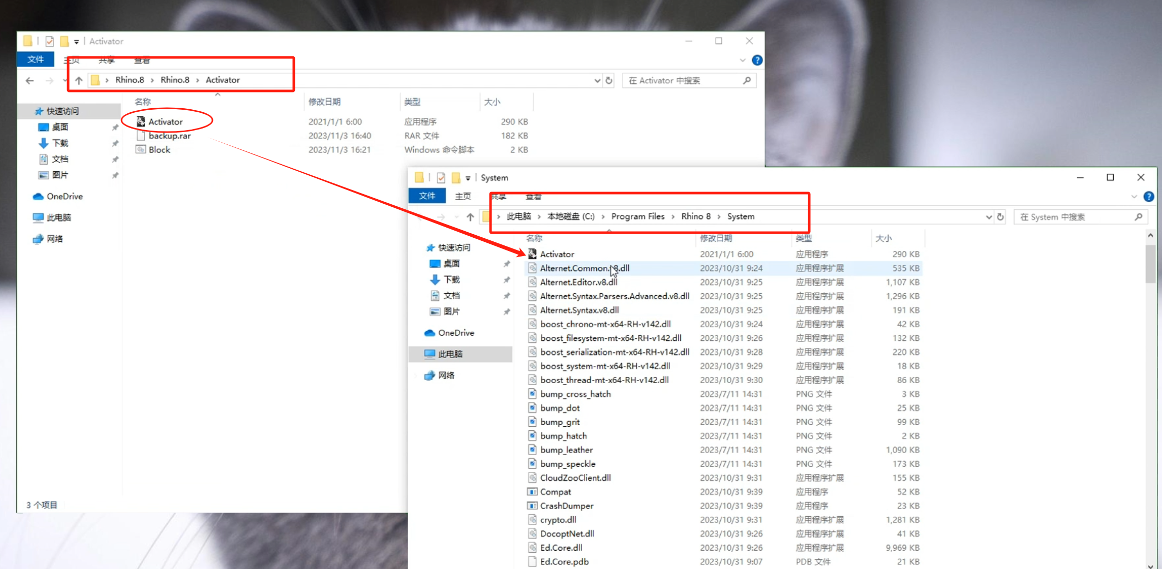Open the backup.rar archive

click(x=170, y=136)
